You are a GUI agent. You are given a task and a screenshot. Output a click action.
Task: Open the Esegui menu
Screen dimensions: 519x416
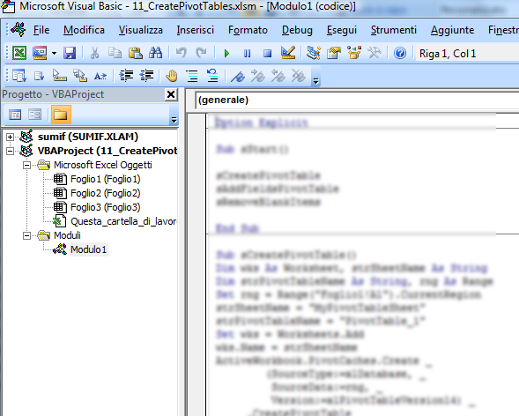click(x=342, y=30)
